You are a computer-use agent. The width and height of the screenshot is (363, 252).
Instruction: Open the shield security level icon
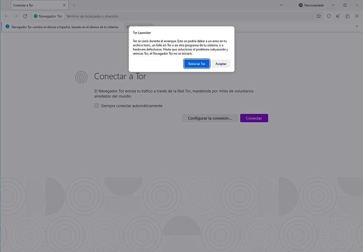click(x=329, y=16)
